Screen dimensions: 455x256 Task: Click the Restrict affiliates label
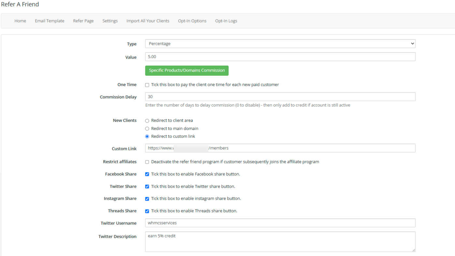point(120,162)
